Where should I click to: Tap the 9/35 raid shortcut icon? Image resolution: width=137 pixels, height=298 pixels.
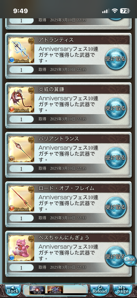pos(37,290)
